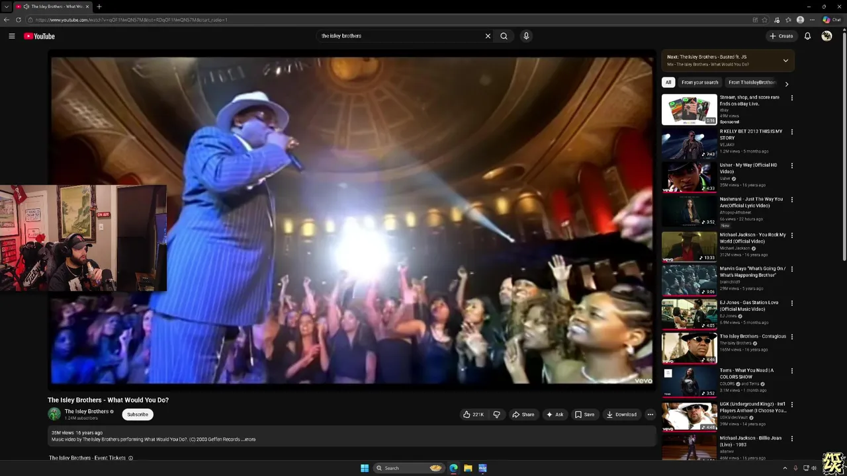Viewport: 847px width, 476px height.
Task: Open the Copilot Chat button
Action: coord(832,20)
